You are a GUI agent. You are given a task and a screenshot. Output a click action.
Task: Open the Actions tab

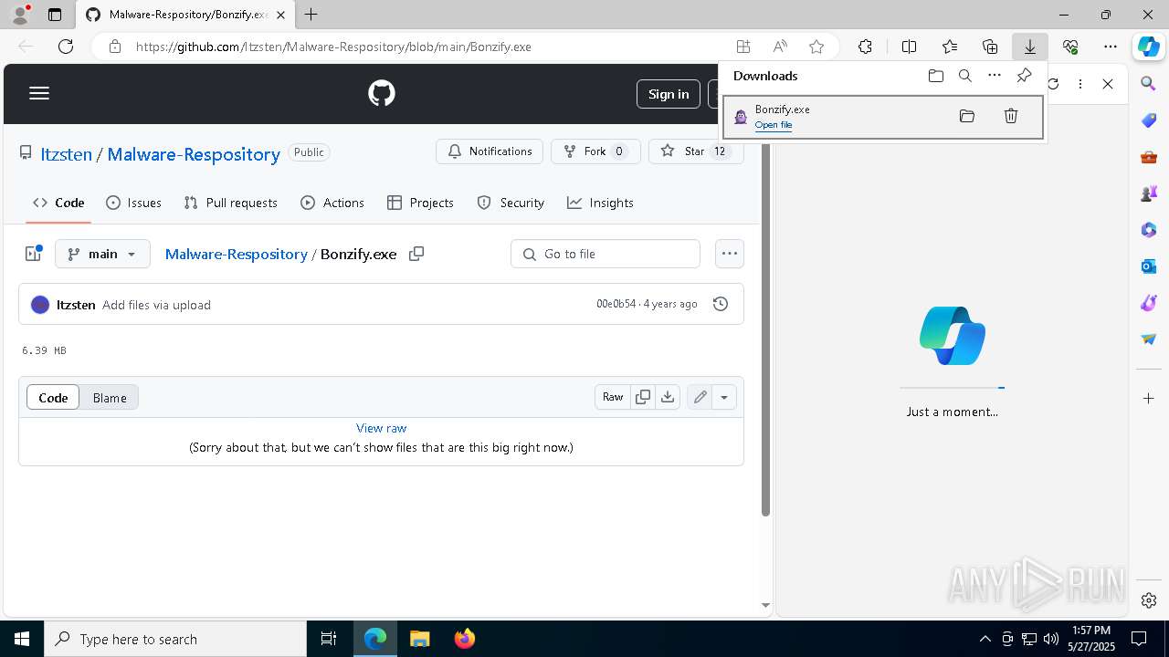(332, 203)
